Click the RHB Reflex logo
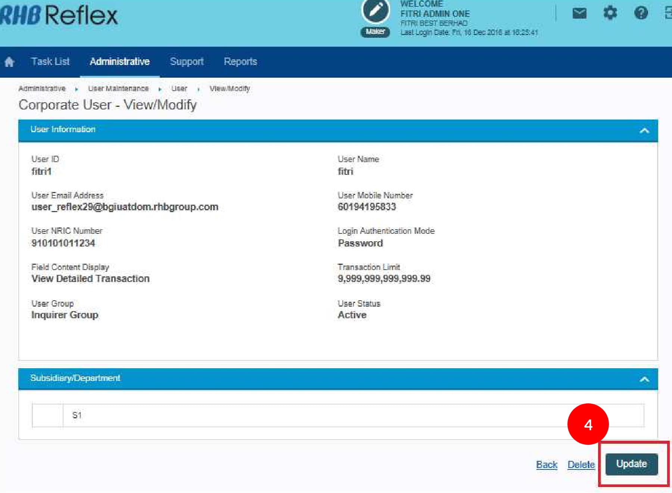 tap(59, 16)
